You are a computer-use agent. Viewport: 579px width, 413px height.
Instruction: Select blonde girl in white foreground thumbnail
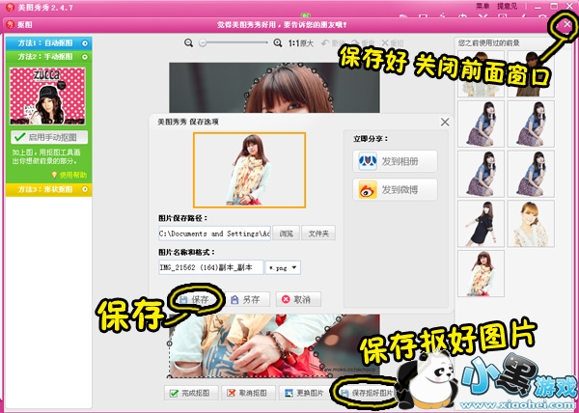[x=531, y=224]
